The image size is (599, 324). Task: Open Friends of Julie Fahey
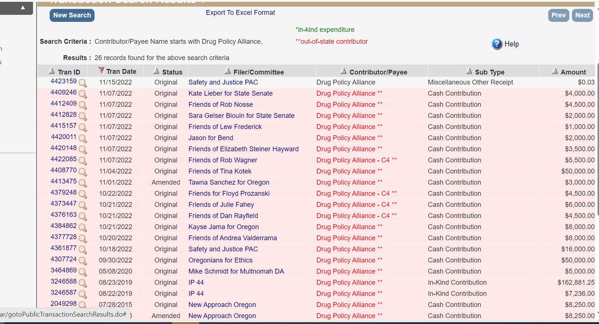coord(221,205)
